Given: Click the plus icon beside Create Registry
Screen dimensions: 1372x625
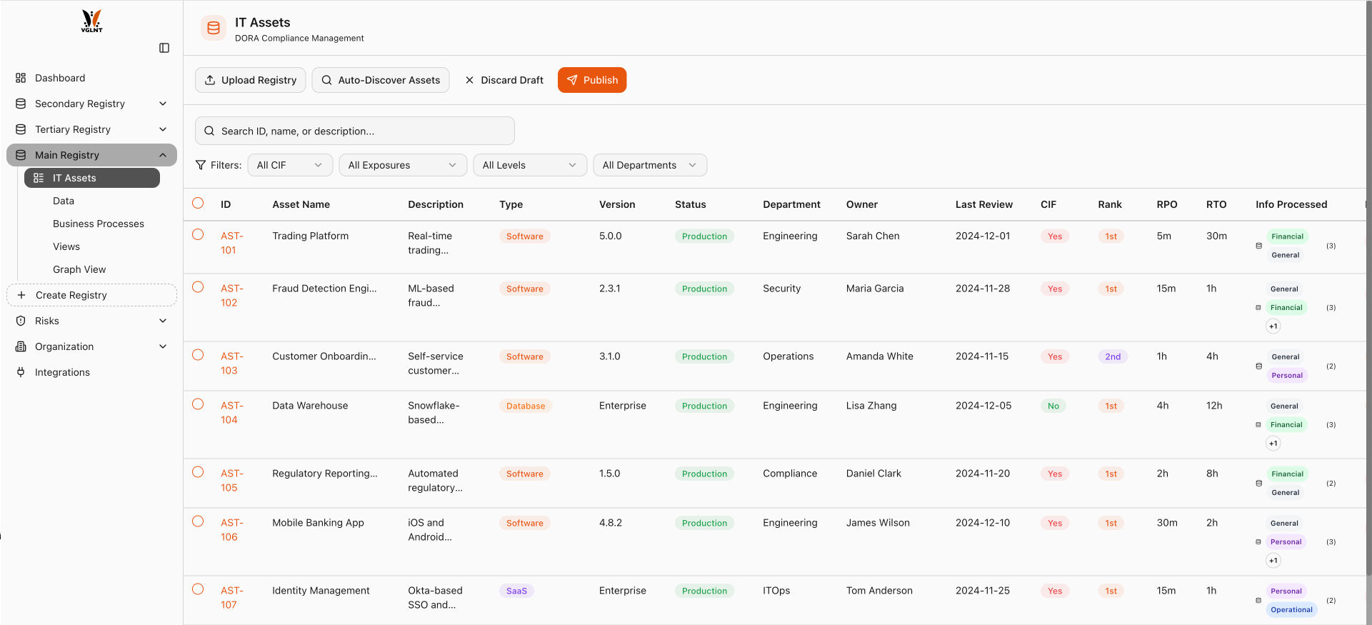Looking at the screenshot, I should click(21, 295).
